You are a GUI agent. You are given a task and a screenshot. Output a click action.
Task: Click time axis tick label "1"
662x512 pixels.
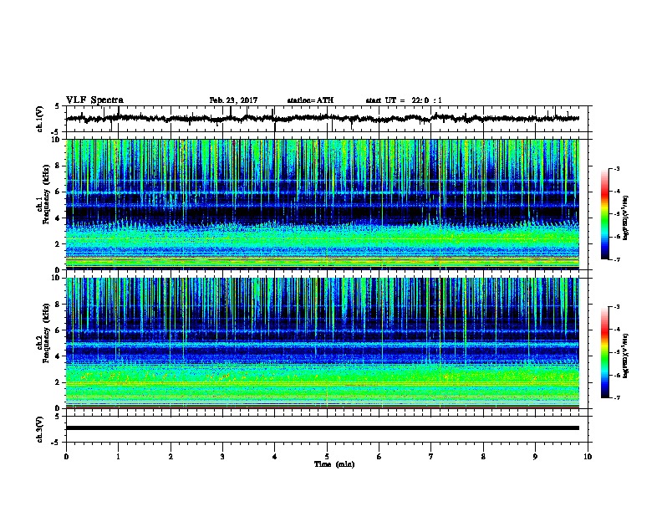coord(118,457)
